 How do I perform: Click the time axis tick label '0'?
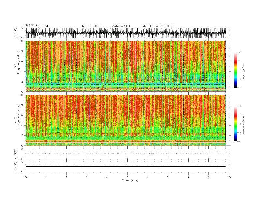(26, 177)
